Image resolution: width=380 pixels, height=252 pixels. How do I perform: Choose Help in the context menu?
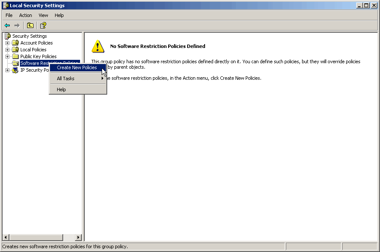coord(78,90)
